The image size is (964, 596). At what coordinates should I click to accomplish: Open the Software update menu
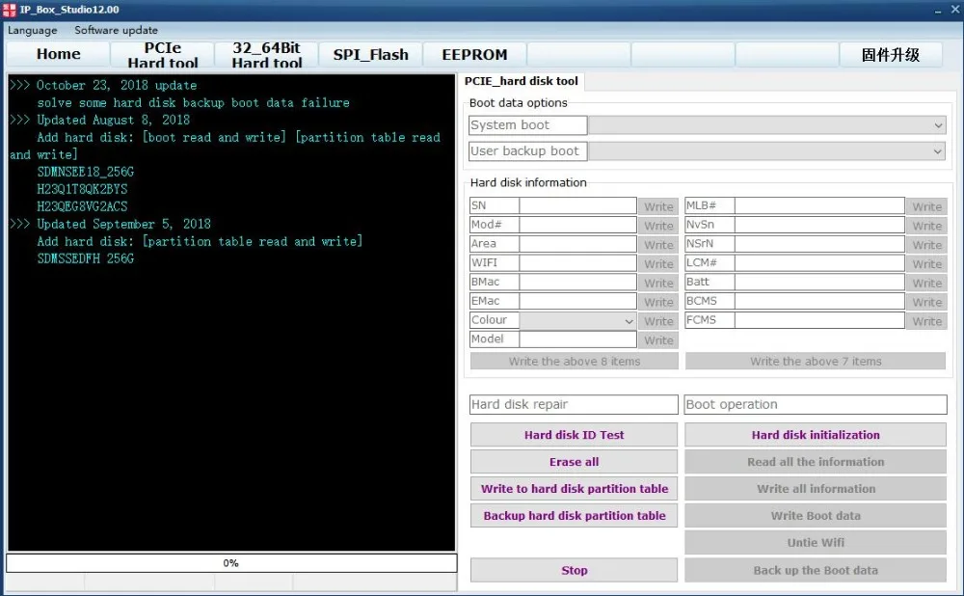pos(117,30)
